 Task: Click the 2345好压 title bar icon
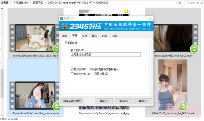[x=61, y=18]
